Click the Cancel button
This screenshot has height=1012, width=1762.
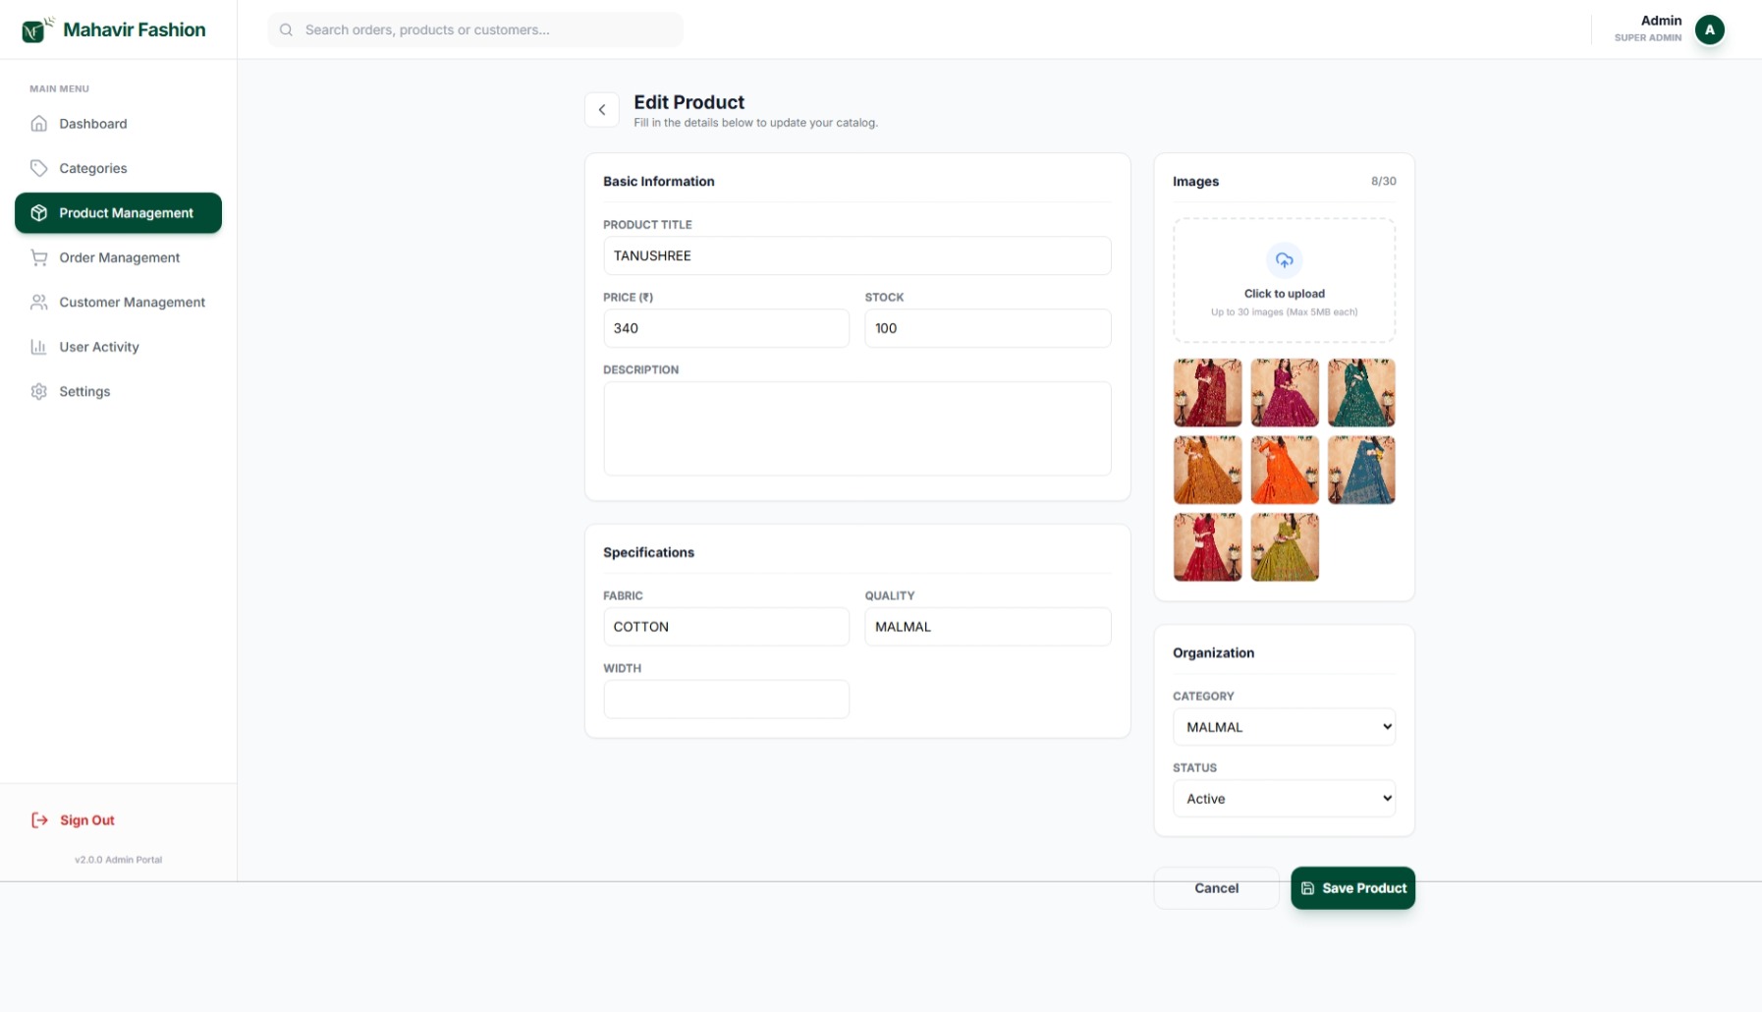(x=1216, y=888)
